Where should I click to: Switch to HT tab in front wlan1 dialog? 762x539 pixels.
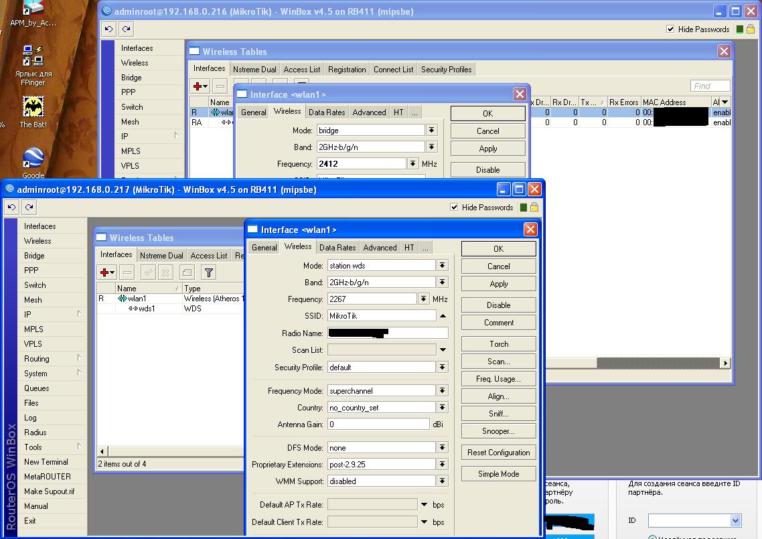coord(409,247)
